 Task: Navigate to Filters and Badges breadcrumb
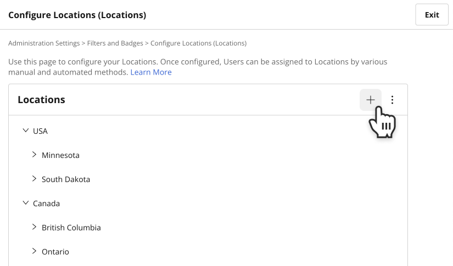(115, 43)
